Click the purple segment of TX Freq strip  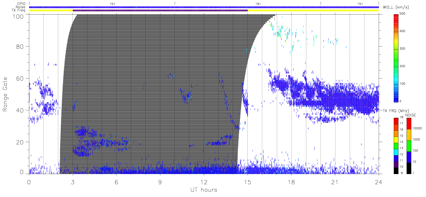point(160,10)
